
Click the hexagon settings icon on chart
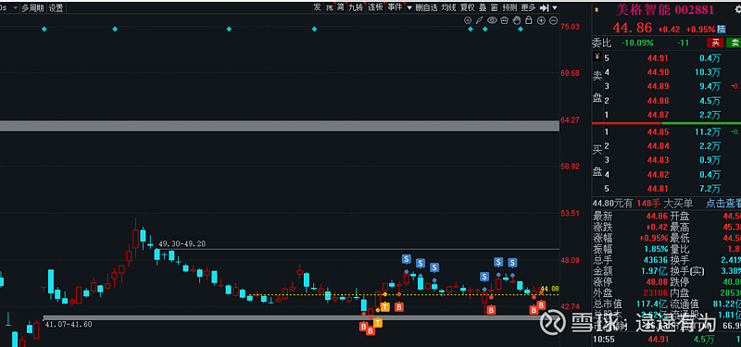468,20
